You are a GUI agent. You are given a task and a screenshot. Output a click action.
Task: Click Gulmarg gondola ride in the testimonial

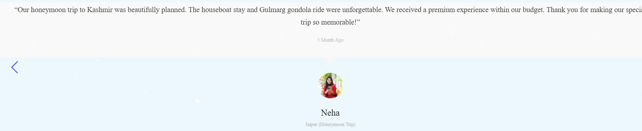point(292,10)
